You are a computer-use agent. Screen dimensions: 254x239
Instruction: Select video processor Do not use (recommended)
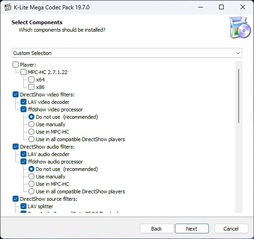click(32, 117)
